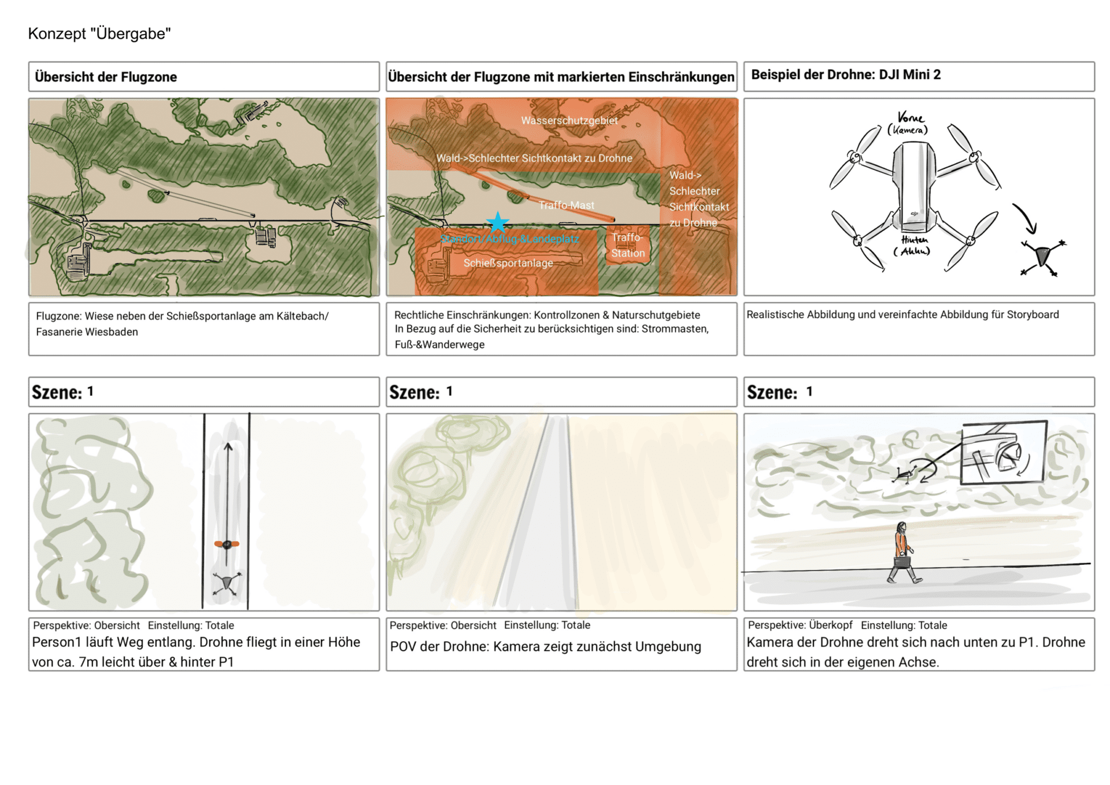Screen dimensions: 1110x785
Task: Select the 'Übersicht der Flugzone' heading
Action: (106, 77)
